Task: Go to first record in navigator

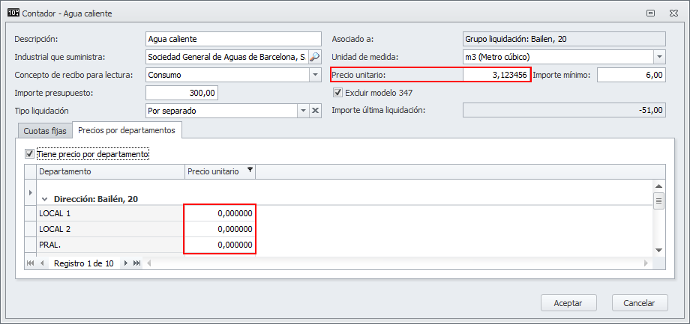Action: pos(31,263)
